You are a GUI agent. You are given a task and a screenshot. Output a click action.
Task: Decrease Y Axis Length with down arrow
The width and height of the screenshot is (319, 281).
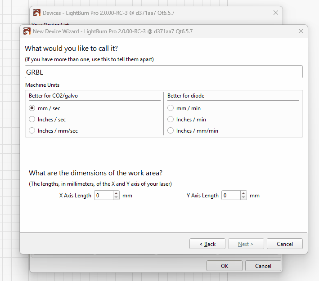tap(243, 198)
